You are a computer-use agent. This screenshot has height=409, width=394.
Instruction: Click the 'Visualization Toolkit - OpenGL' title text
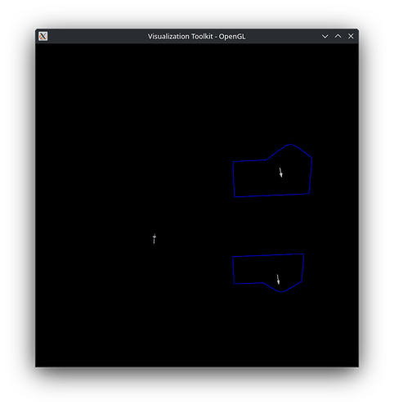point(196,37)
